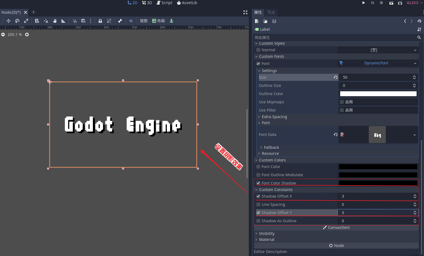Lock the selected node
Screen dimensions: 424x256
(100, 21)
